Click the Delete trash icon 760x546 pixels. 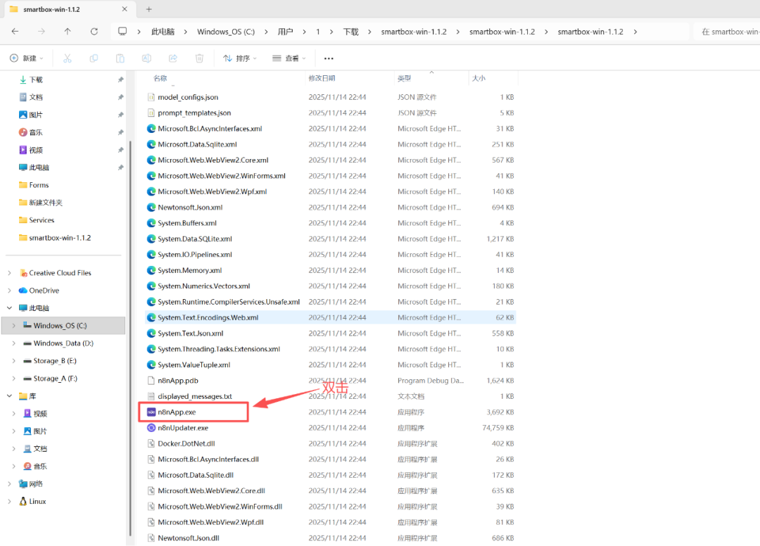click(199, 58)
